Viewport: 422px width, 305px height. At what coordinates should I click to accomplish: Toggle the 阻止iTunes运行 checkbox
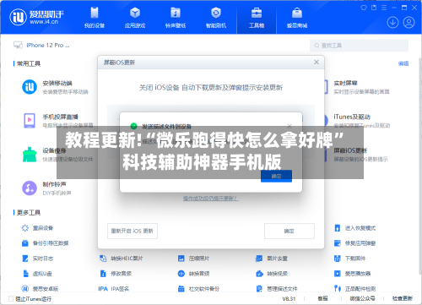point(11,298)
